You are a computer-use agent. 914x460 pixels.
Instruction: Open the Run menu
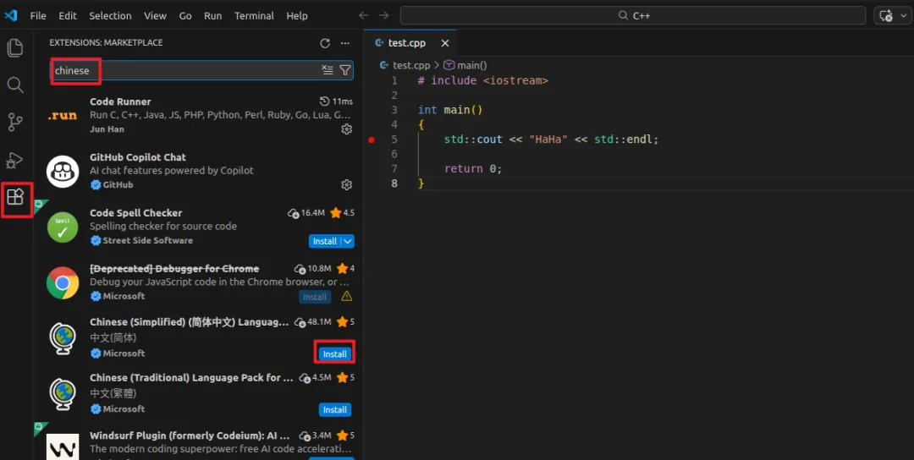tap(212, 16)
